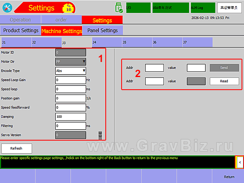Click the Speed Loop Gain input field
The height and width of the screenshot is (183, 244).
click(70, 80)
